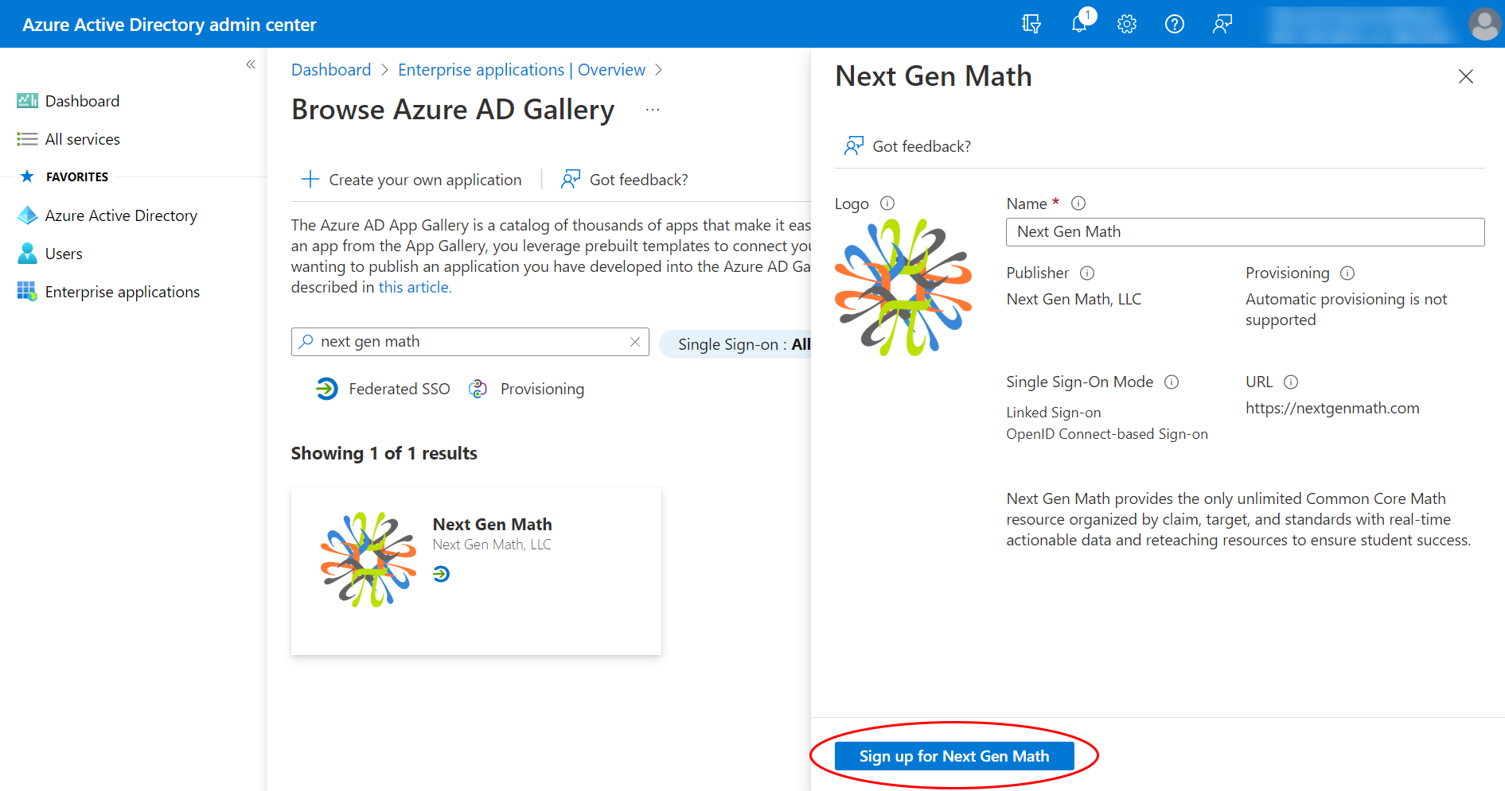The image size is (1505, 791).
Task: Click 'Showing 1 of 1 results' text
Action: point(384,453)
